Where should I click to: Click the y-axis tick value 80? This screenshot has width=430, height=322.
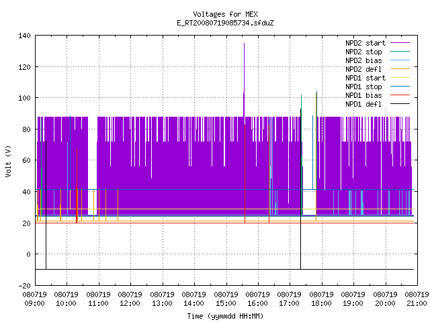26,129
